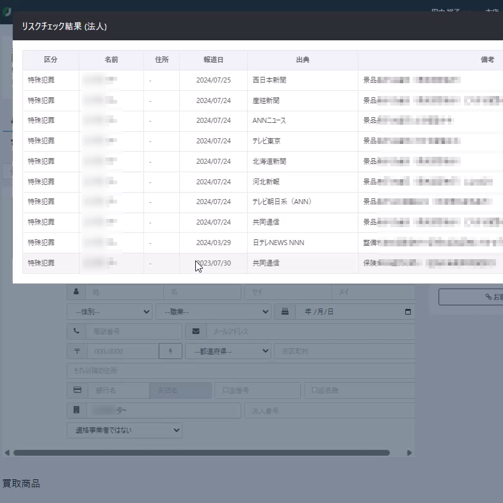503x503 pixels.
Task: Click the 買取商品 section heading
Action: point(21,483)
